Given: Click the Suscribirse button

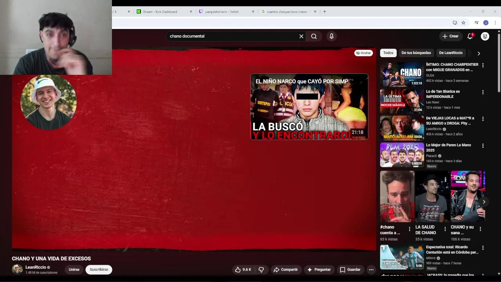Looking at the screenshot, I should tap(99, 269).
